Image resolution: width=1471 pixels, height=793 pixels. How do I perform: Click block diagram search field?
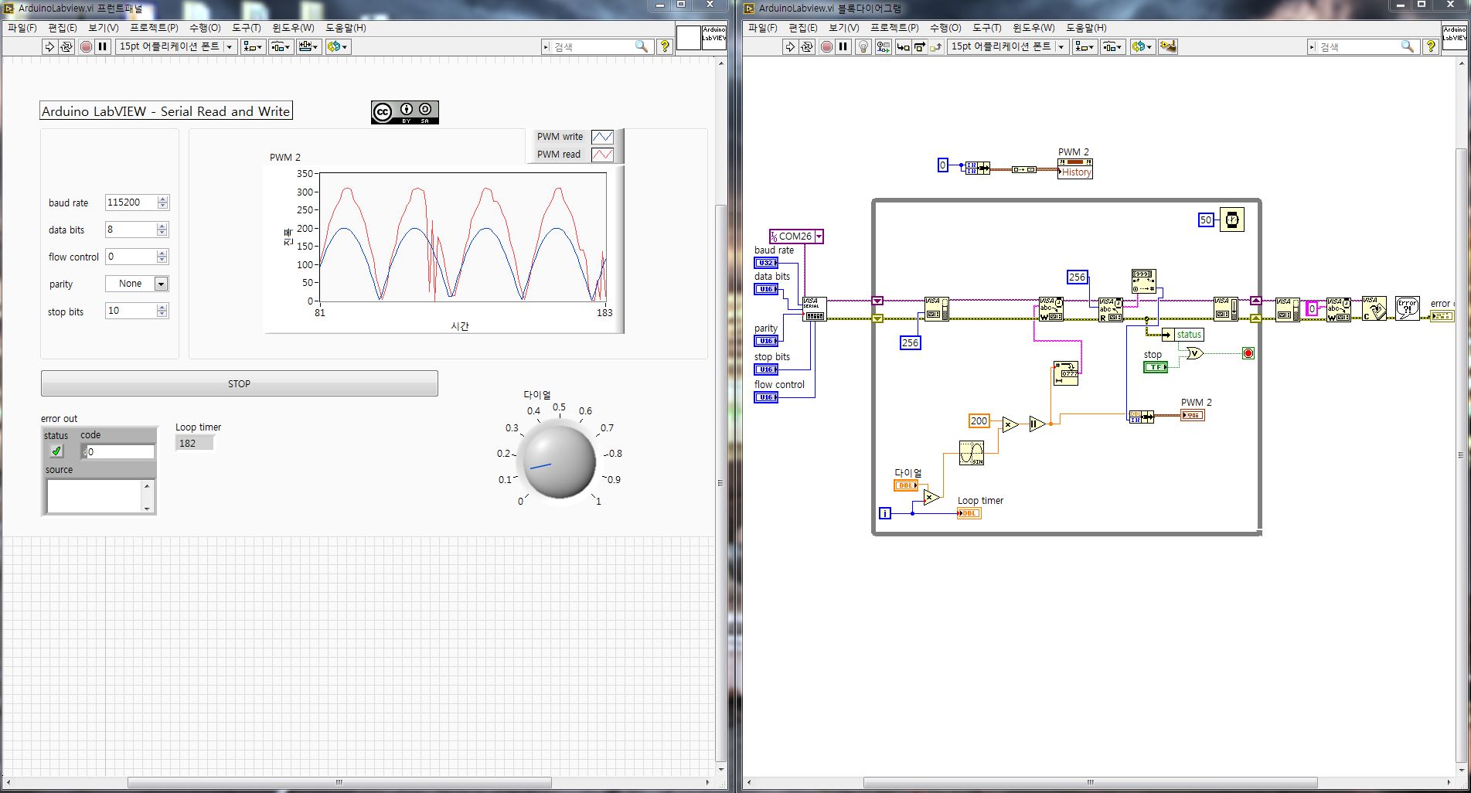(1359, 46)
